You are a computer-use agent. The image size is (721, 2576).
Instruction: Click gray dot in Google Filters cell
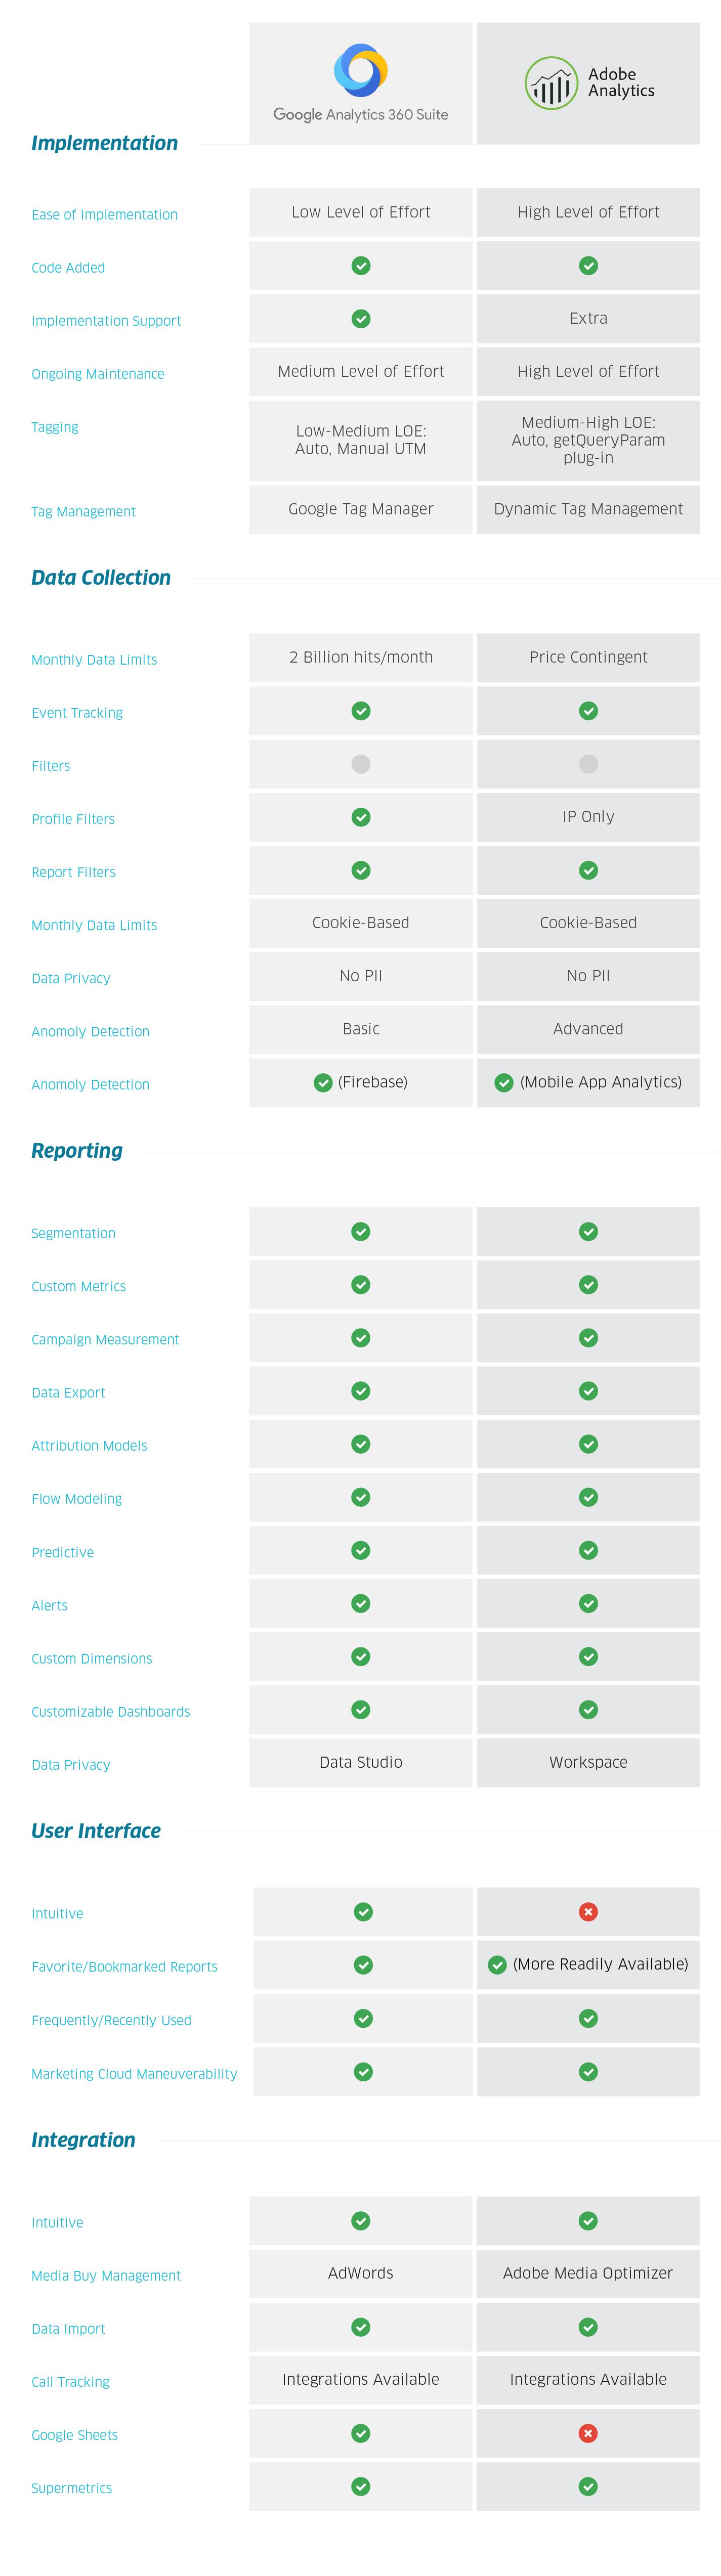pyautogui.click(x=361, y=764)
